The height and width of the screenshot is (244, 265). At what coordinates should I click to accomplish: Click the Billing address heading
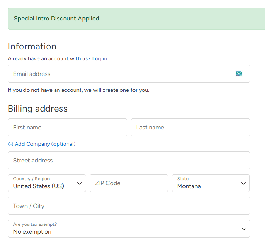click(x=38, y=109)
